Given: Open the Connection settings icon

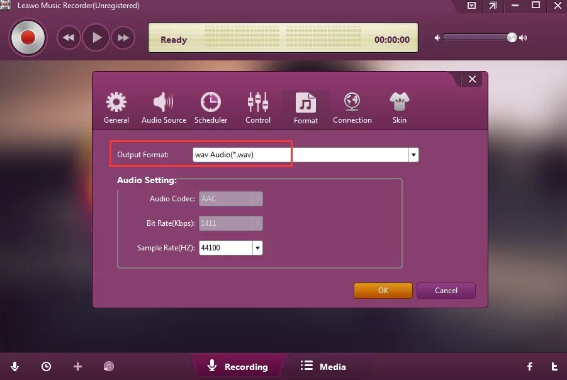Looking at the screenshot, I should tap(352, 106).
